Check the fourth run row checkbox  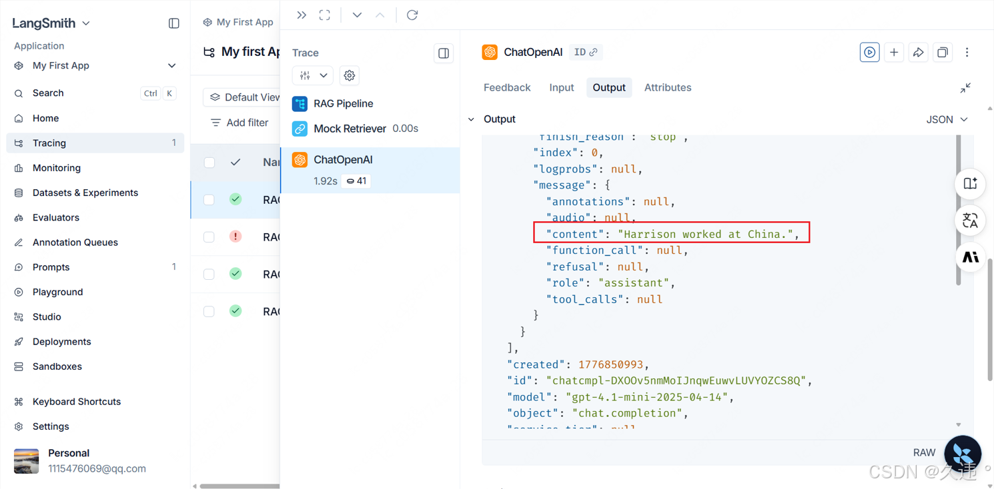click(x=209, y=311)
